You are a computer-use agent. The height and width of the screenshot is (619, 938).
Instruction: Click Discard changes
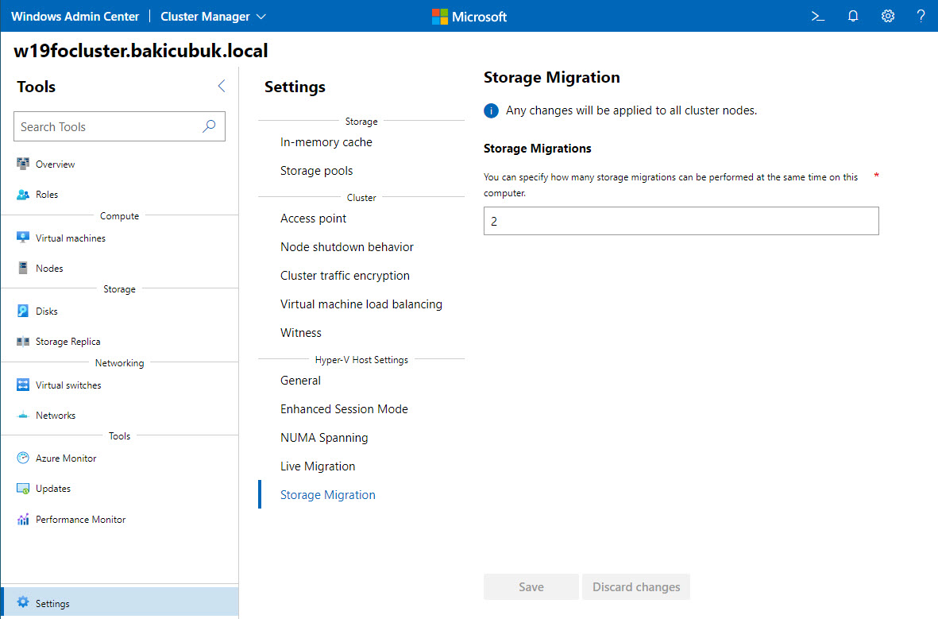click(x=636, y=586)
